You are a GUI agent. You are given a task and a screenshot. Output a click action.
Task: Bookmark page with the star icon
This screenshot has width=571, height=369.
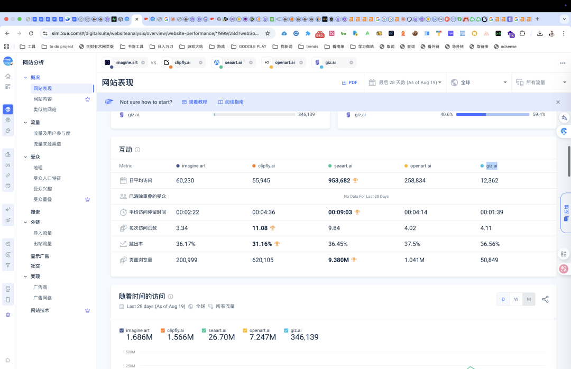click(268, 33)
